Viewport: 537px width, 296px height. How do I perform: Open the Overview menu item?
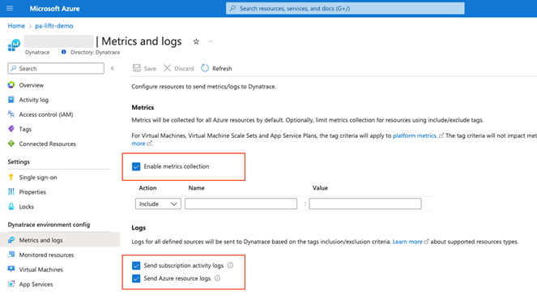pyautogui.click(x=31, y=85)
